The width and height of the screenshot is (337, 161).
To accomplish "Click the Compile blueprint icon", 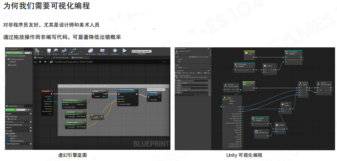I will coord(37,51).
